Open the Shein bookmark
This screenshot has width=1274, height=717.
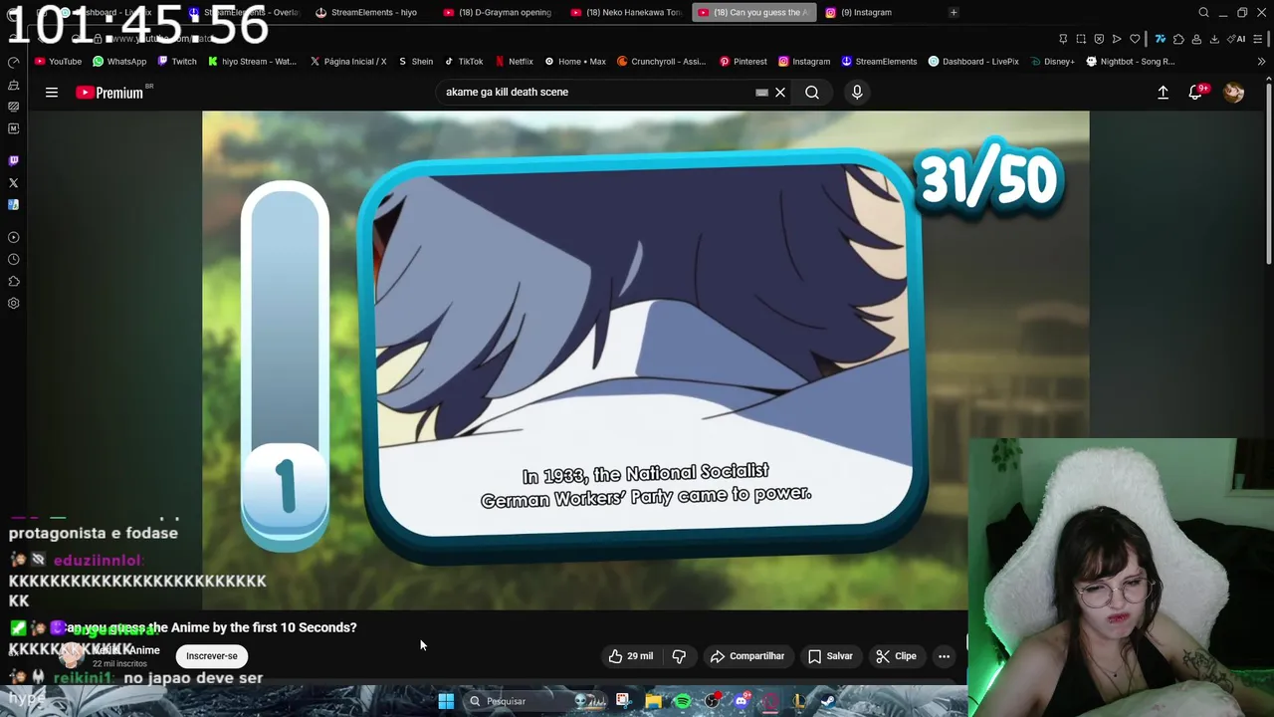(416, 62)
